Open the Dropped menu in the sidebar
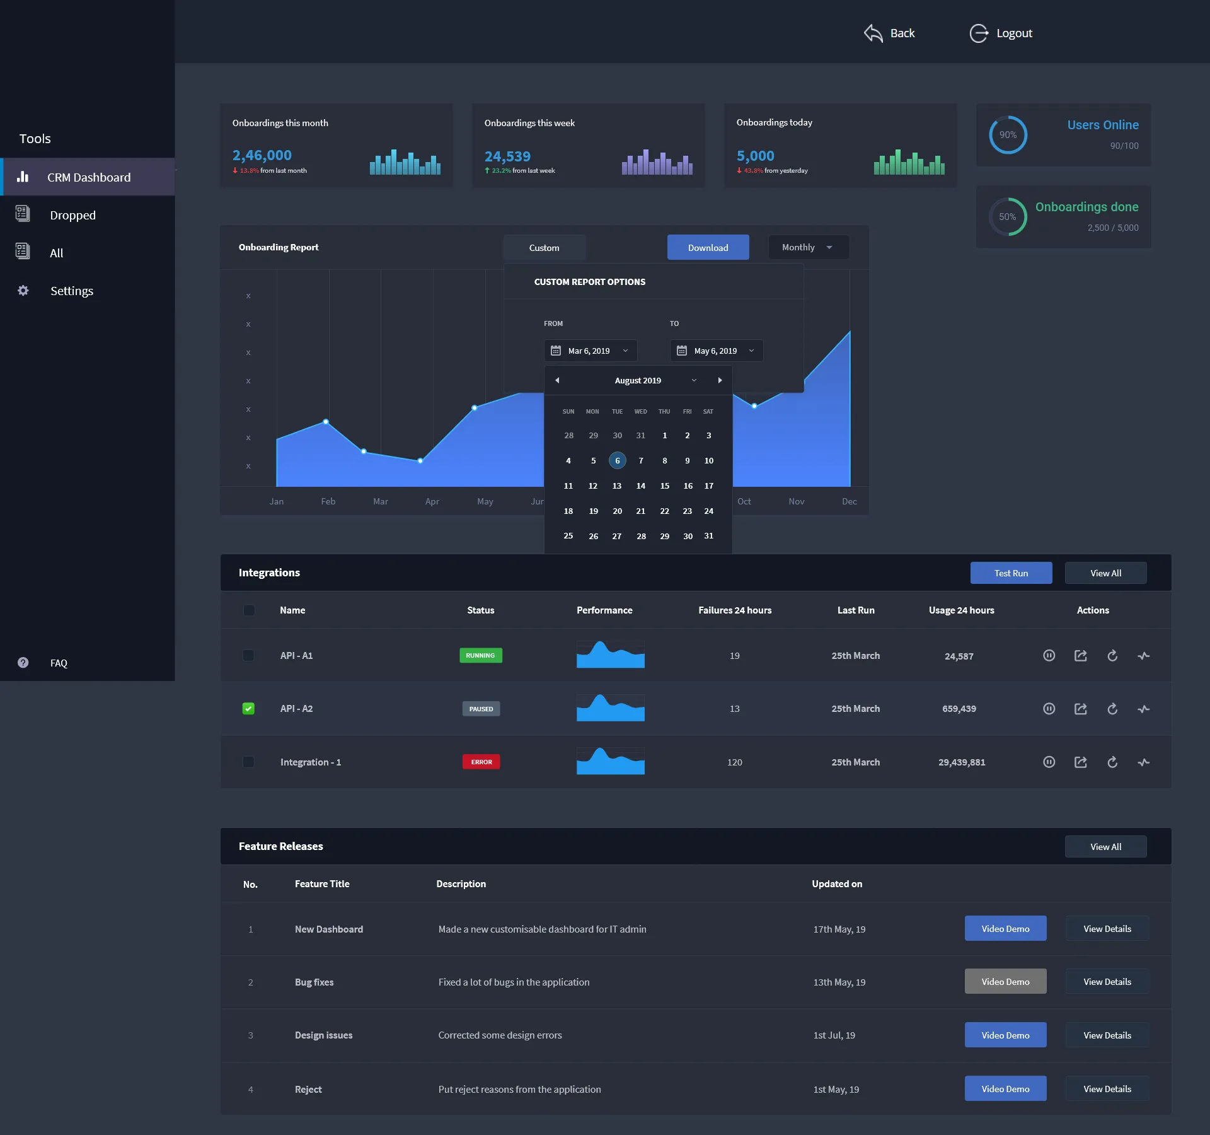 pyautogui.click(x=72, y=215)
